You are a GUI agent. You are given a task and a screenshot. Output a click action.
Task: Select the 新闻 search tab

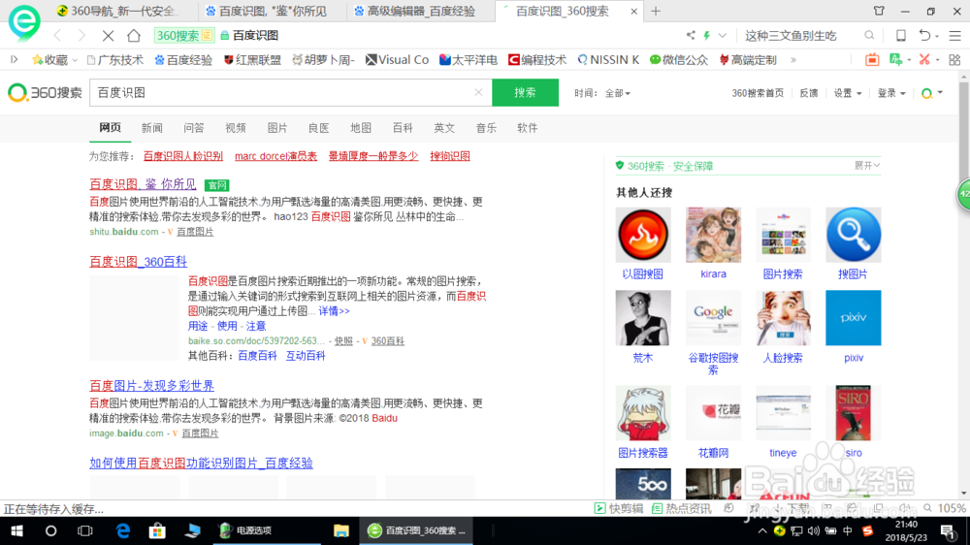click(x=151, y=128)
